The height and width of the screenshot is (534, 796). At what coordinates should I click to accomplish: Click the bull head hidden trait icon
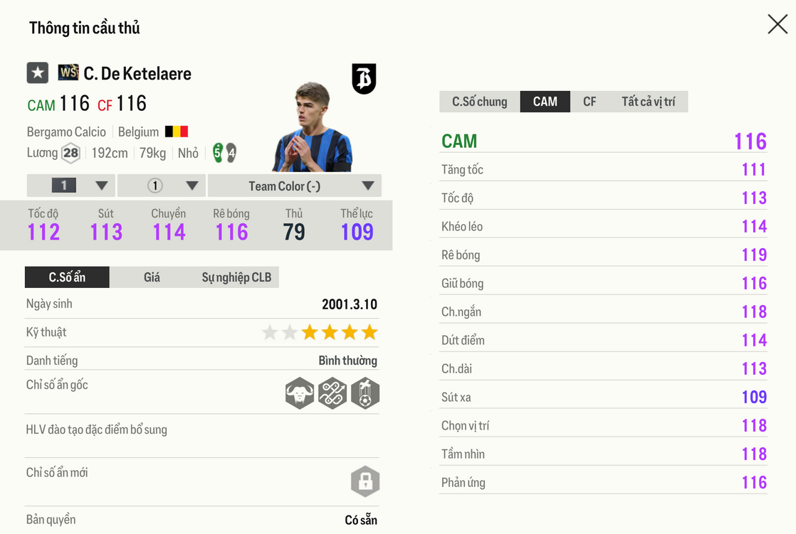click(x=300, y=393)
